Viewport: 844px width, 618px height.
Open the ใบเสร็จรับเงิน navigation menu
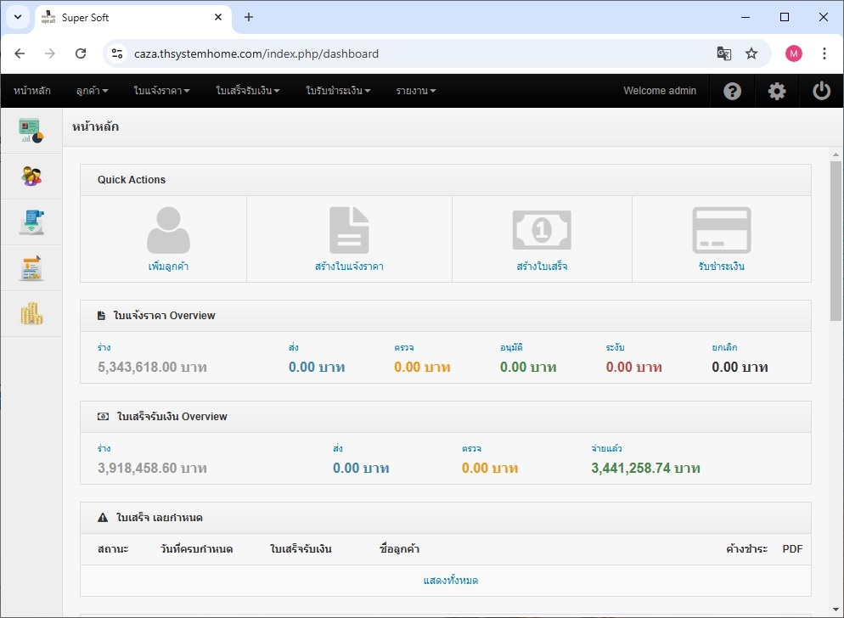[x=247, y=91]
